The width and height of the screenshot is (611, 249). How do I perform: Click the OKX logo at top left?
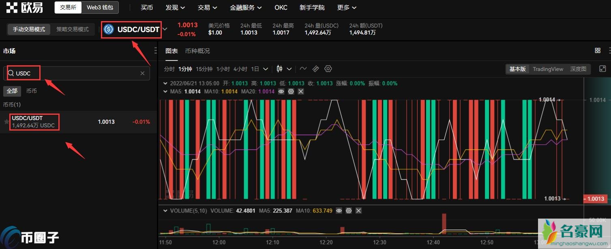pos(25,7)
